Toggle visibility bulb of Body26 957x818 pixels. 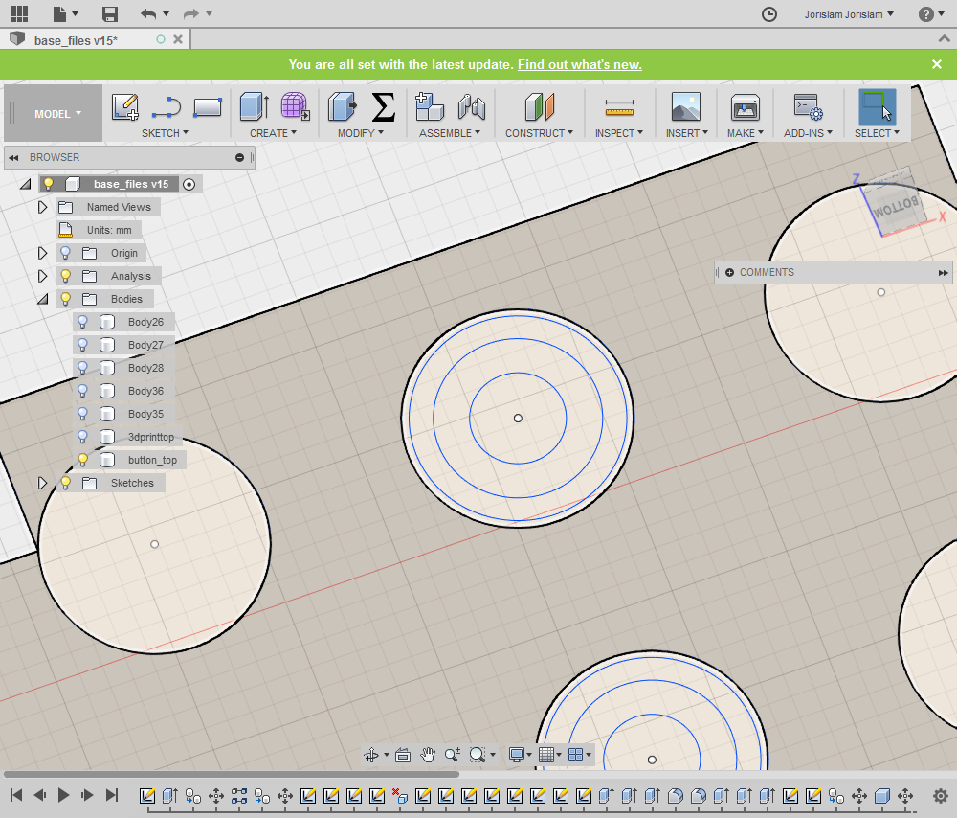tap(83, 321)
